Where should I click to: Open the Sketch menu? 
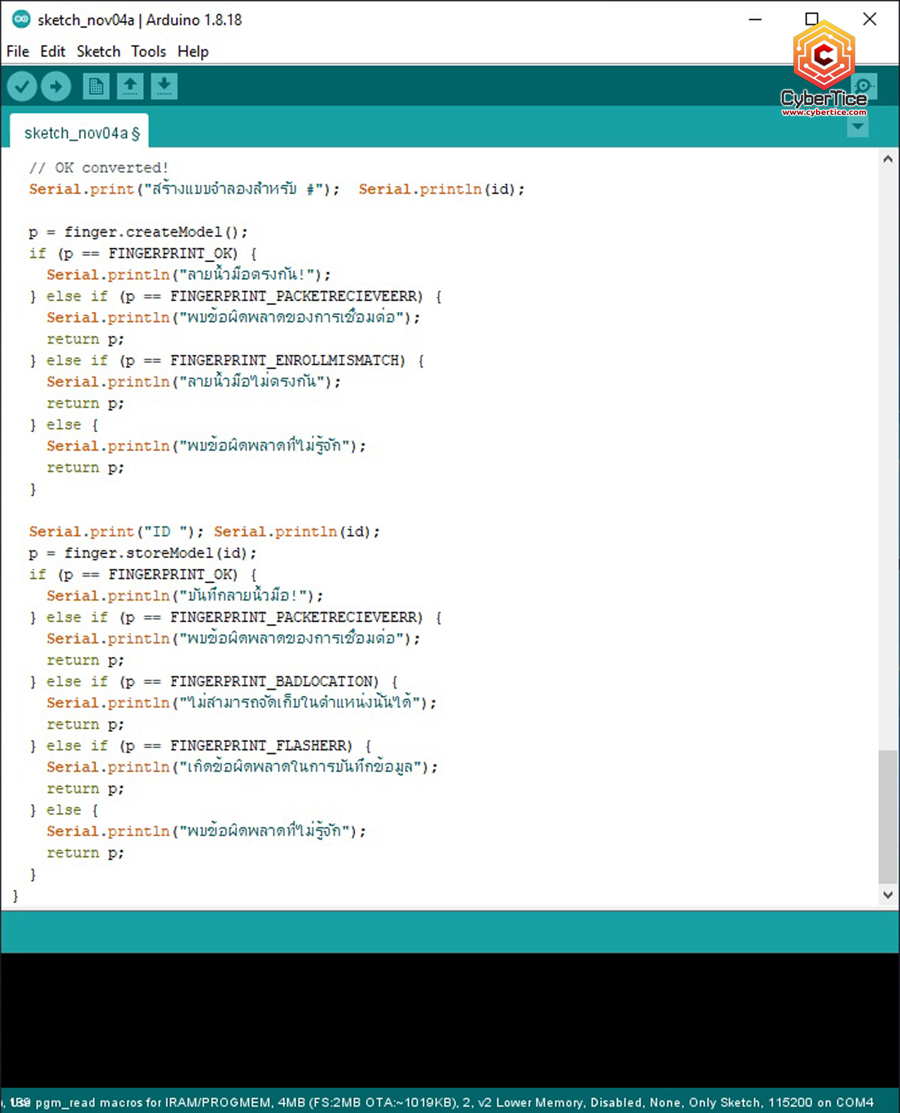click(x=98, y=52)
